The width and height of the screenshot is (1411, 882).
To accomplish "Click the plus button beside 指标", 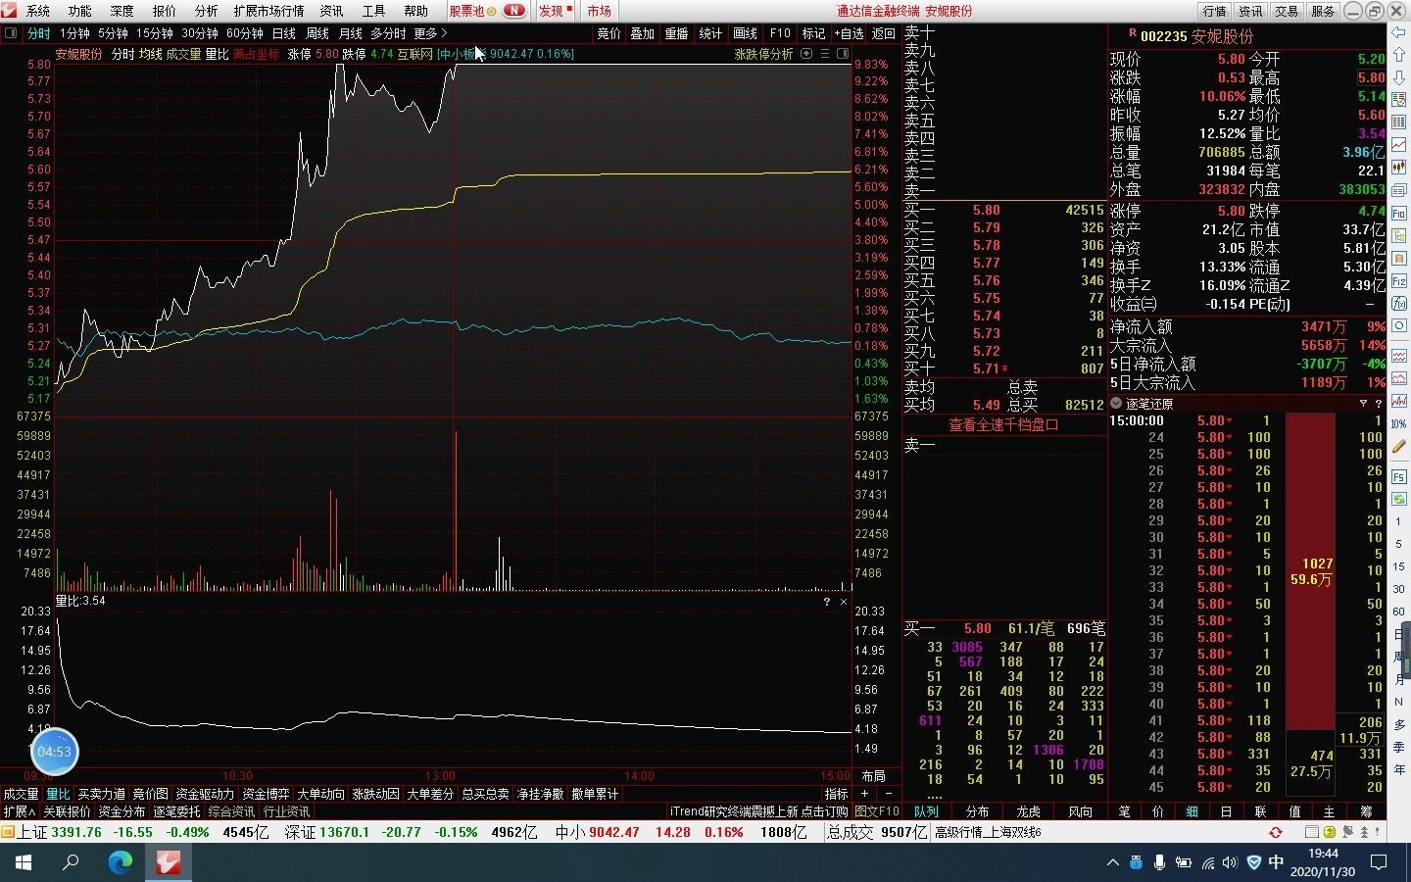I will (x=864, y=794).
